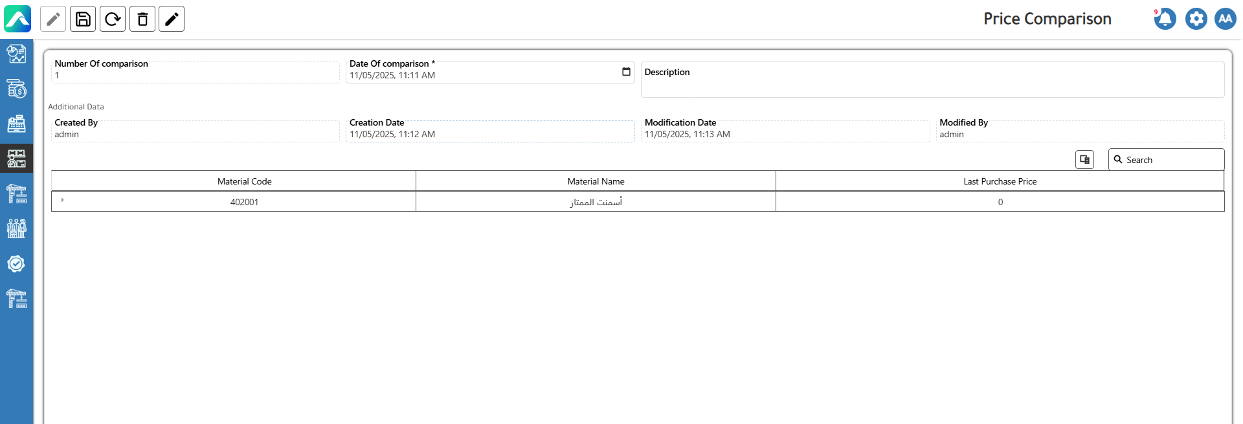The width and height of the screenshot is (1243, 424).
Task: Open the settings gear icon
Action: pos(1196,19)
